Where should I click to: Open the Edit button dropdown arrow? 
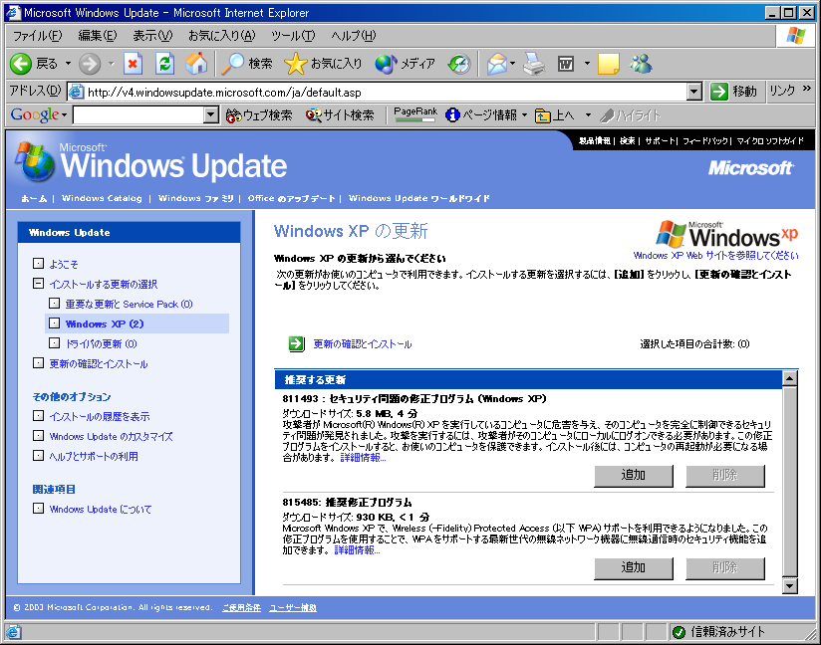click(587, 64)
